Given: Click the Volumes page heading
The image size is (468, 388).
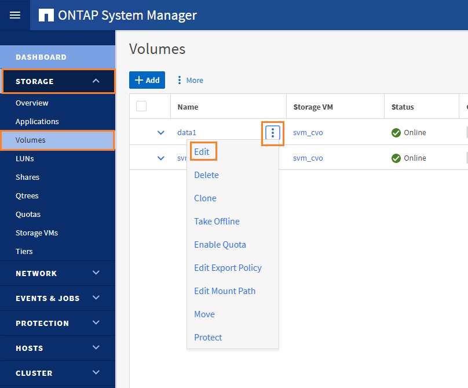Looking at the screenshot, I should (x=157, y=49).
